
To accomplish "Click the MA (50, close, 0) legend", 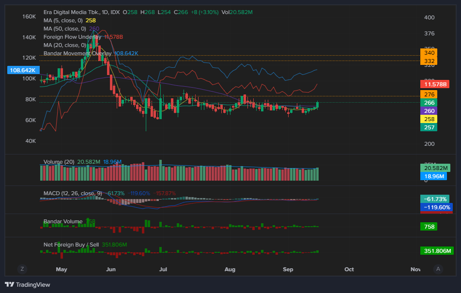I will 65,29.
